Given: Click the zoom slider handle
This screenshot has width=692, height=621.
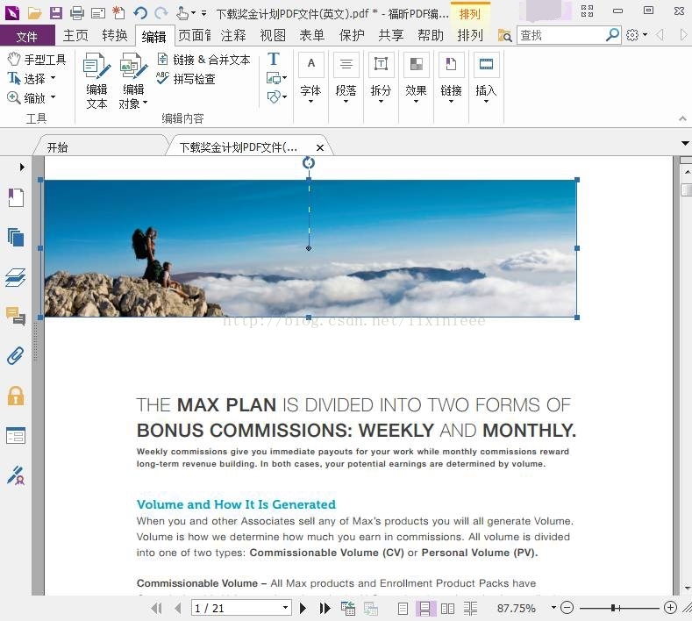Looking at the screenshot, I should pyautogui.click(x=613, y=608).
